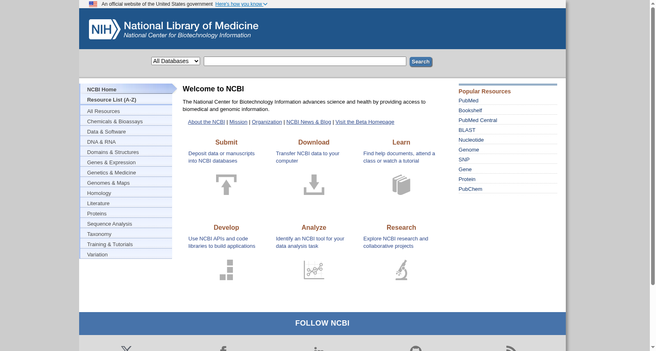Click the Search button
Viewport: 656px width, 351px height.
point(421,62)
